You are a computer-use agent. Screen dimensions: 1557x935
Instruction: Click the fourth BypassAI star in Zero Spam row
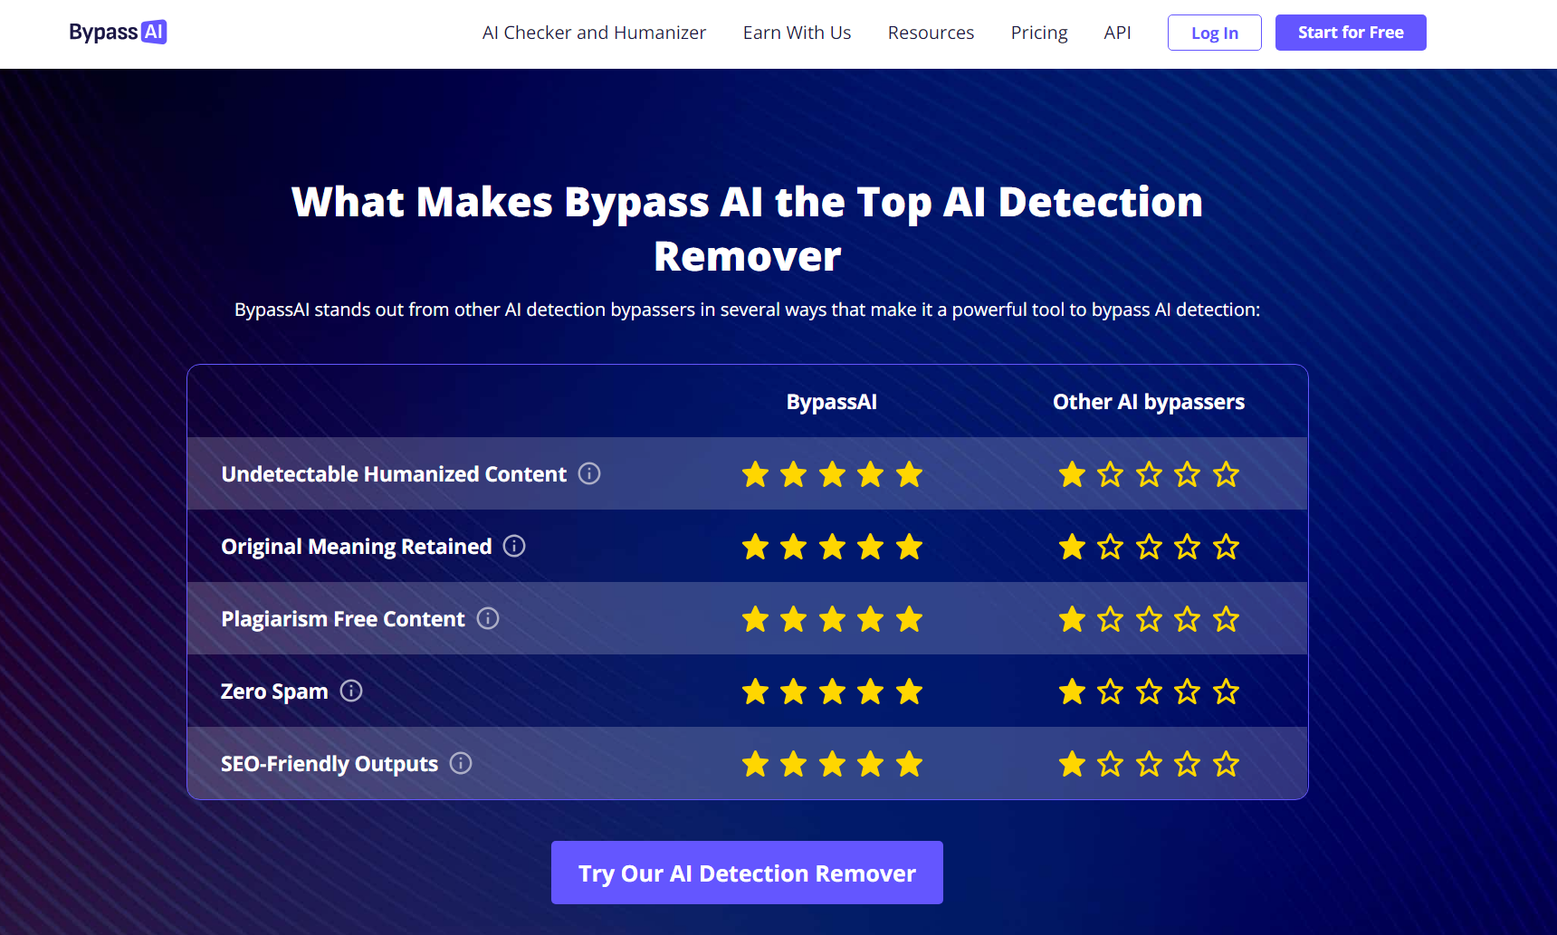point(870,692)
